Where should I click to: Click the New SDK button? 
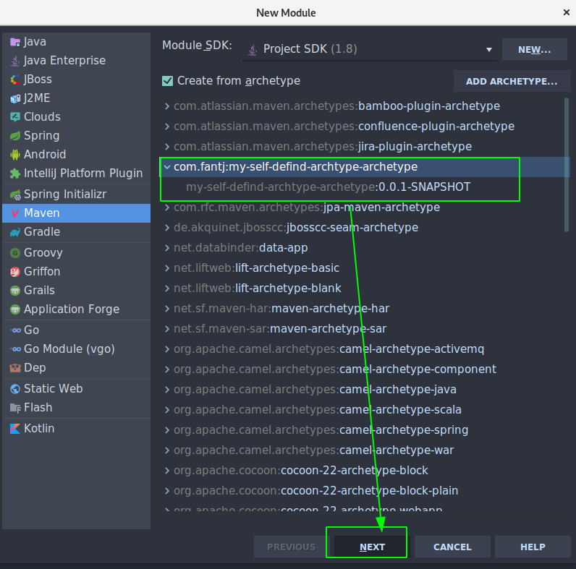point(535,50)
